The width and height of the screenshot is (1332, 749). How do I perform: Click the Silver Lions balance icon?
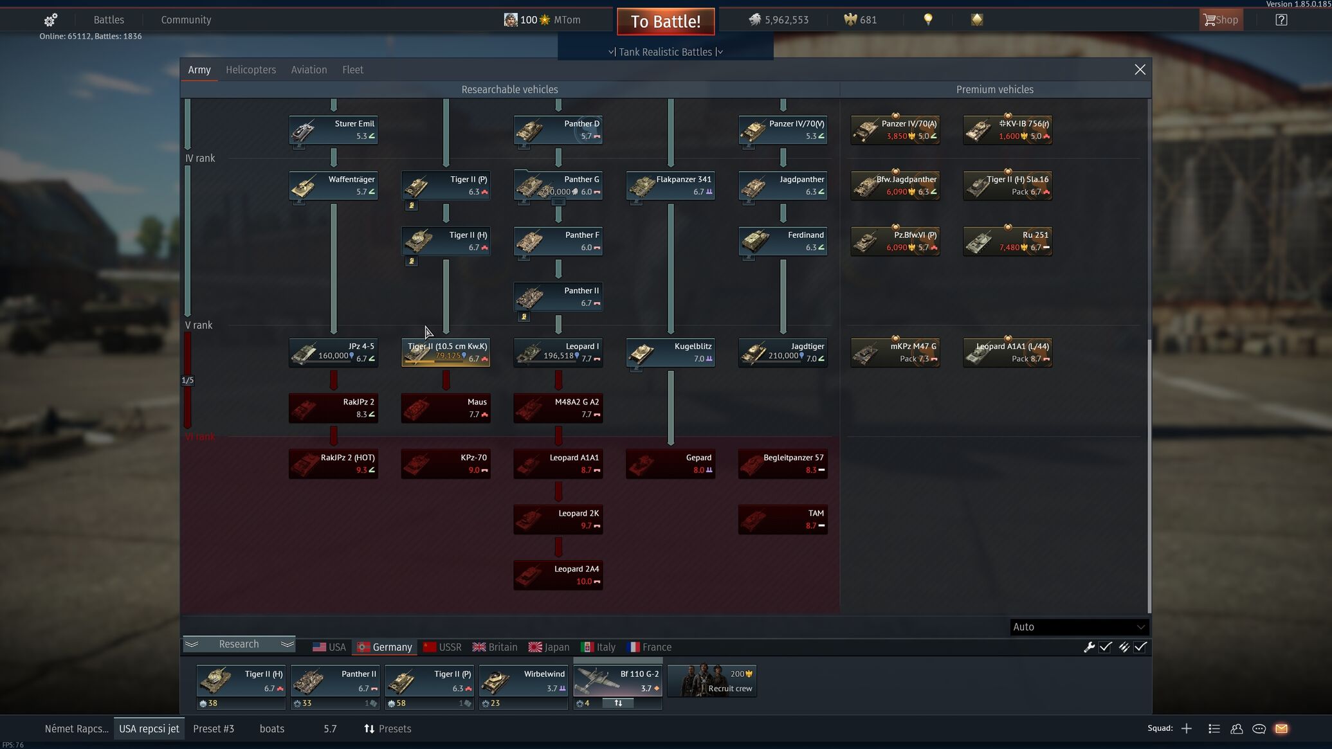point(754,20)
